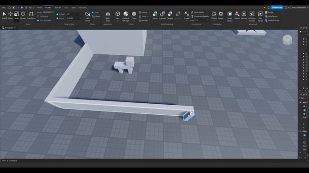The width and height of the screenshot is (309, 173).
Task: Click the New file icon
Action: tap(9, 8)
